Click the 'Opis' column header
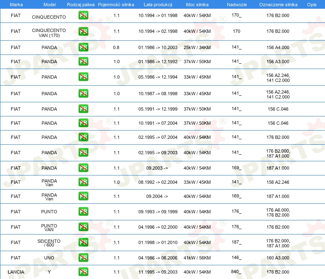Screen dimensions: 325x279 pos(312,5)
